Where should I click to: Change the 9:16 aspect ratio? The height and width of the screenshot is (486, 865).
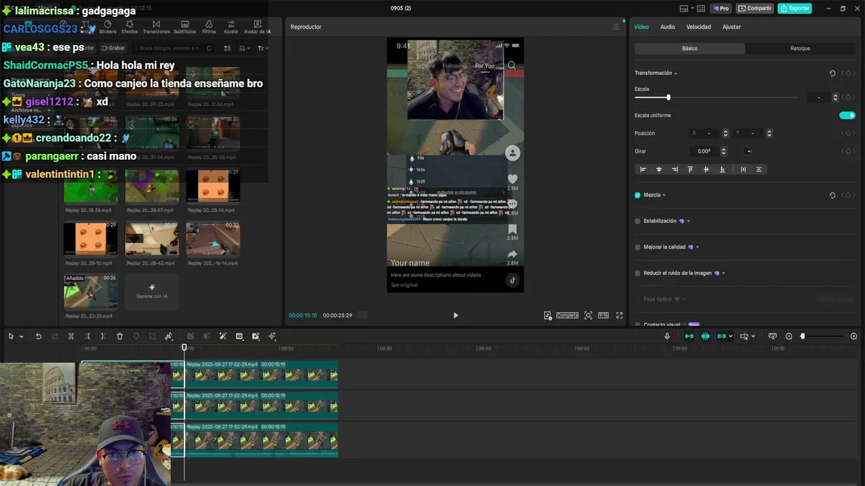(x=603, y=315)
